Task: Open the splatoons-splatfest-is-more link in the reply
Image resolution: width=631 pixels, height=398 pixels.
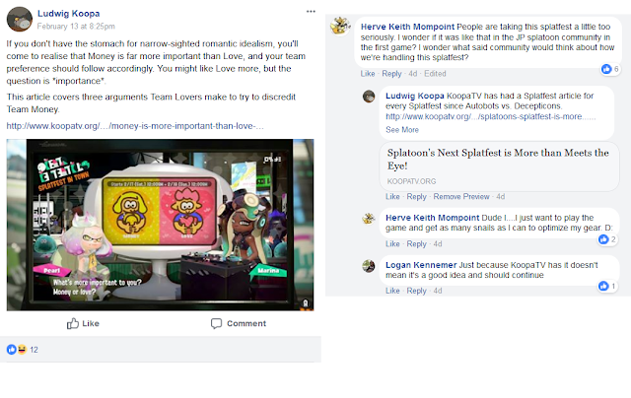Action: (x=490, y=116)
